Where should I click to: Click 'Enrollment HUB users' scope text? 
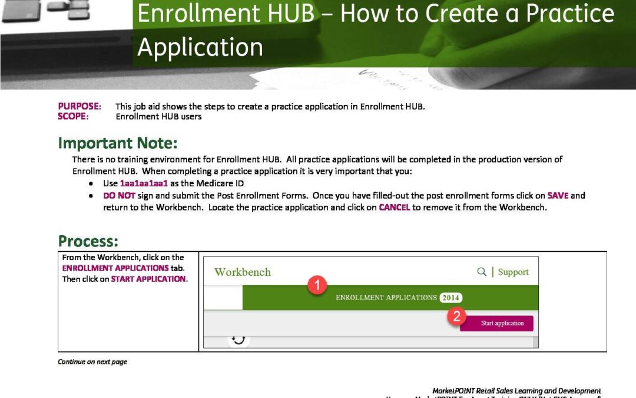point(158,117)
